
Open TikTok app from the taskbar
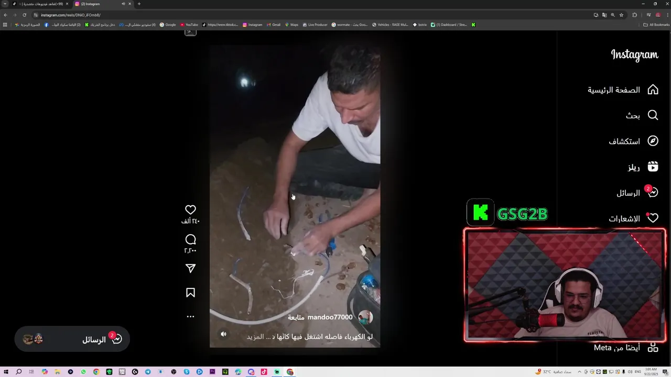[264, 372]
